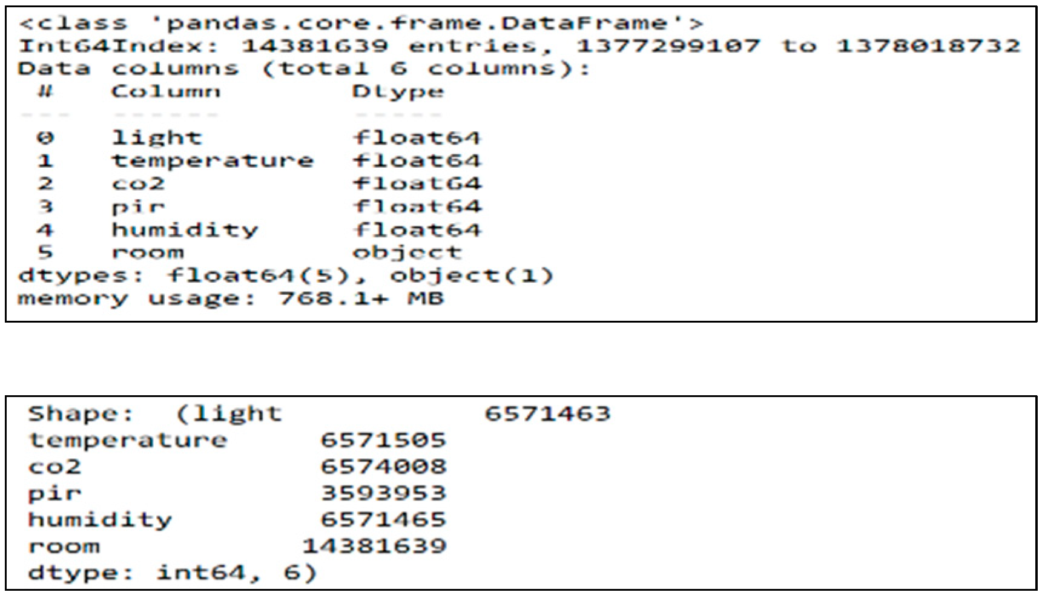
Task: Click the 'light' column name row
Action: point(156,138)
